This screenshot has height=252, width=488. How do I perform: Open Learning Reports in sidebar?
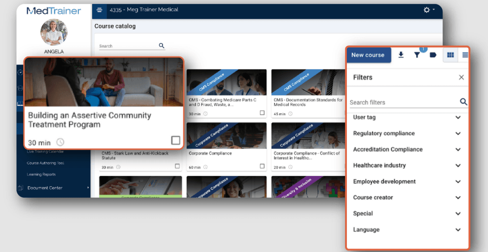coord(41,174)
